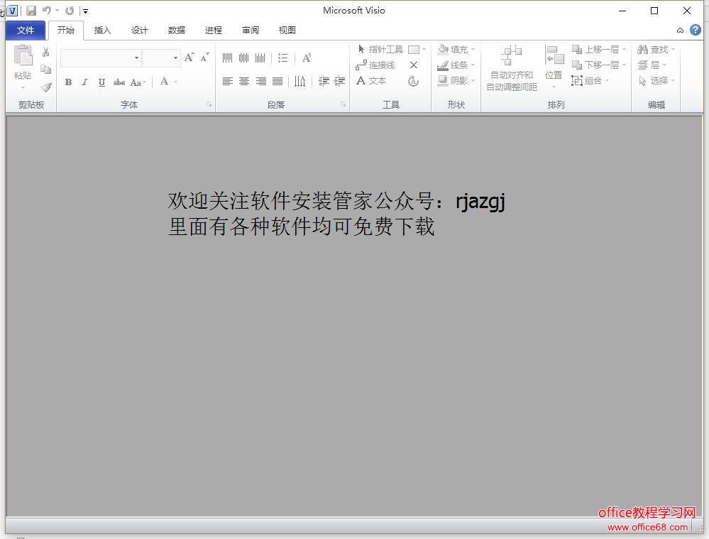
Task: Open the 位置 position menu
Action: pyautogui.click(x=554, y=67)
